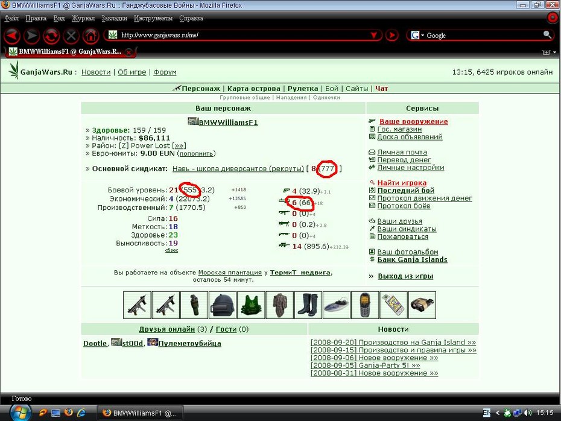This screenshot has height=421, width=561.
Task: Open friend Пулеметоубийца profile link
Action: [x=189, y=343]
